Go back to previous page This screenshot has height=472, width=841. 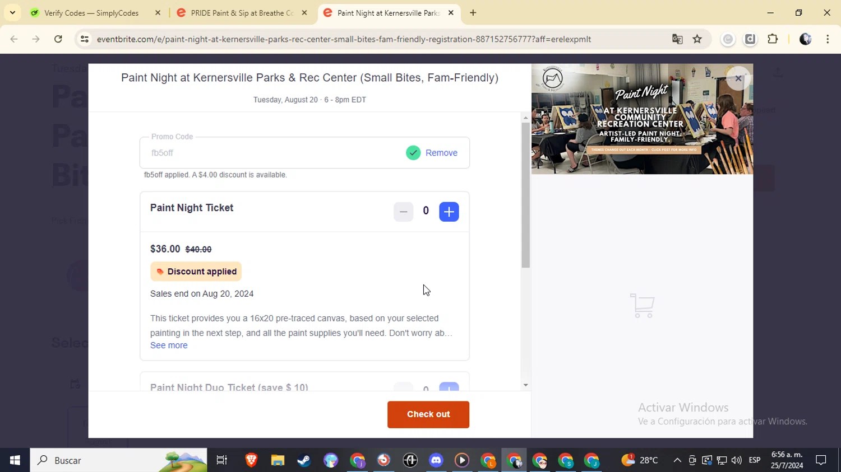[x=14, y=39]
